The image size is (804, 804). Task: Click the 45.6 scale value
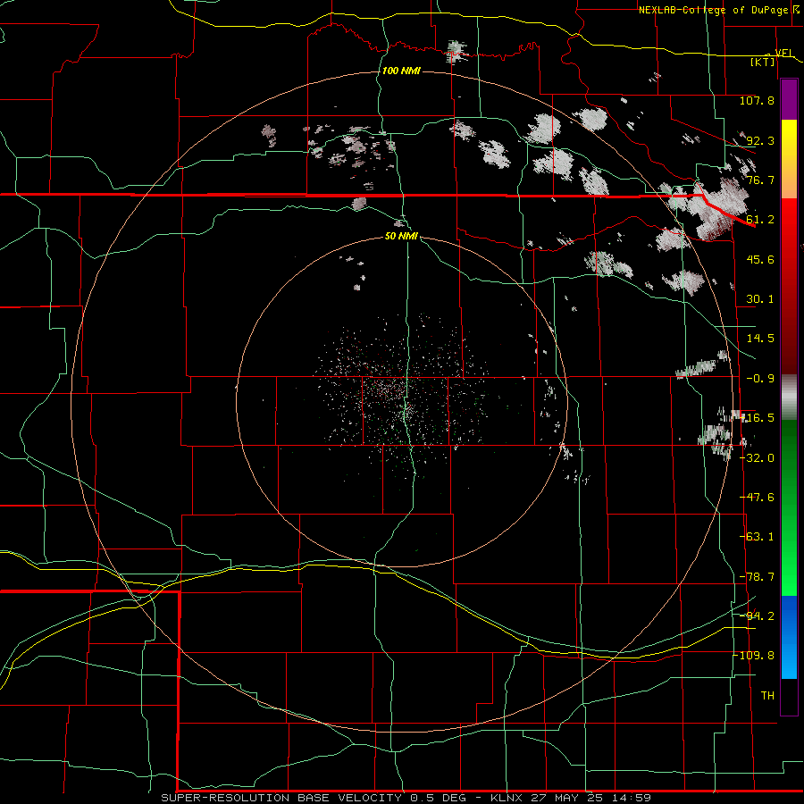point(760,259)
